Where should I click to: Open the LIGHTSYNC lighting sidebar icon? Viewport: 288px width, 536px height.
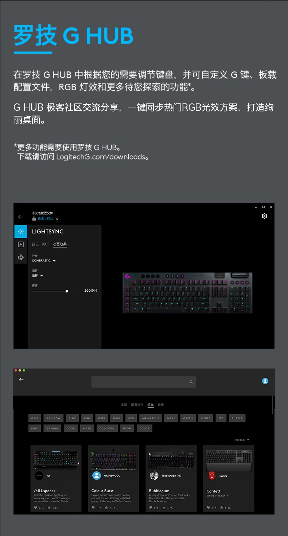click(21, 232)
